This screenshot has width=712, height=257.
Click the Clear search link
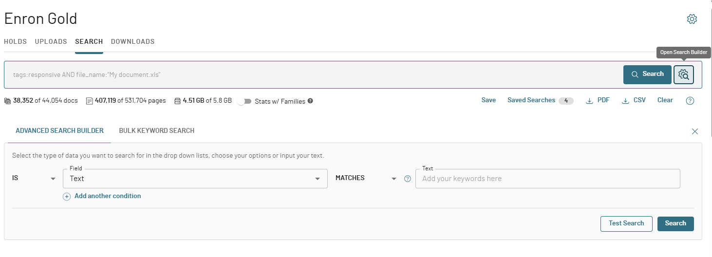click(665, 100)
